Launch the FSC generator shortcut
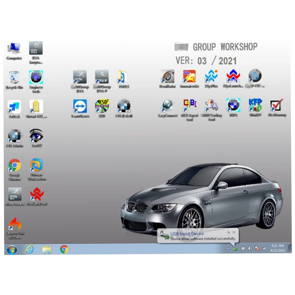The width and height of the screenshot is (295, 295). click(x=255, y=79)
